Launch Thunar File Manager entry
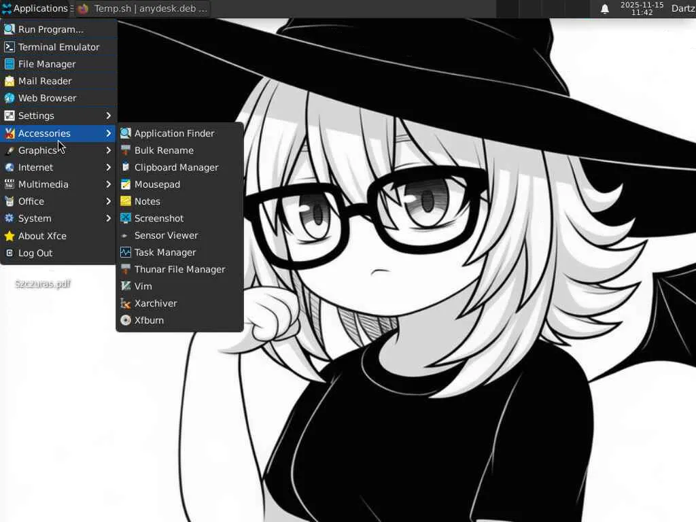 point(179,269)
